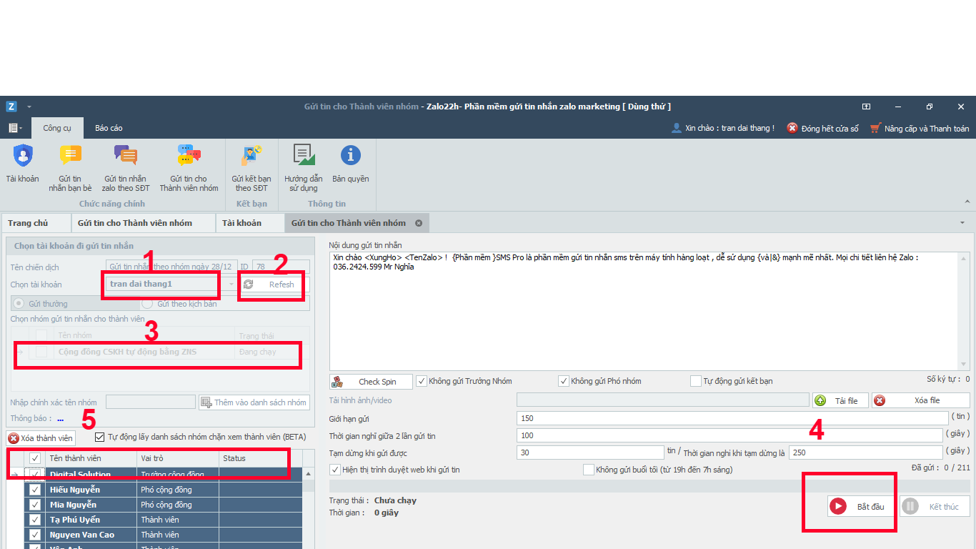The image size is (976, 549).
Task: Click the Bản quyền info icon
Action: [350, 155]
